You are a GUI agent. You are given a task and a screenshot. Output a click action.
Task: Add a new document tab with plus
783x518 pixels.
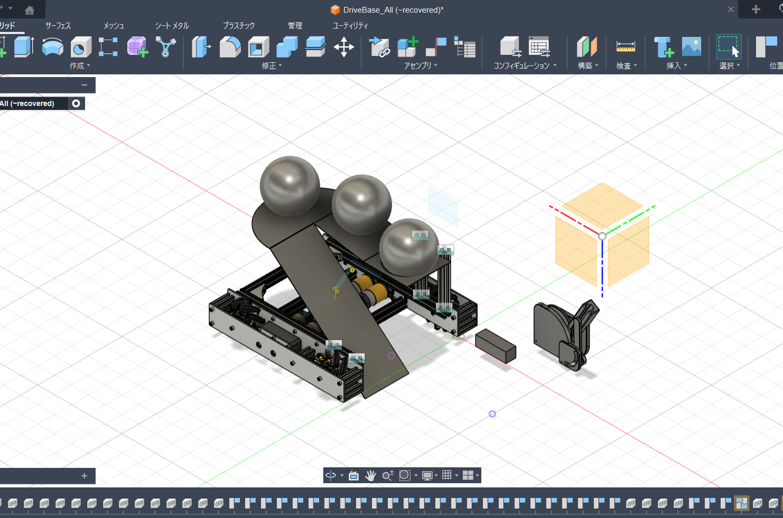click(756, 9)
